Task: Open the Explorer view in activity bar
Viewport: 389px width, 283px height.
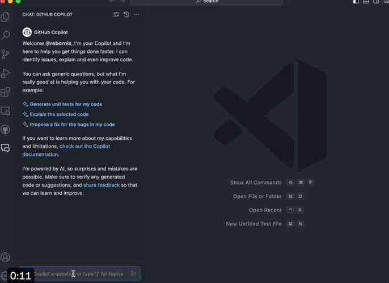Action: click(5, 17)
